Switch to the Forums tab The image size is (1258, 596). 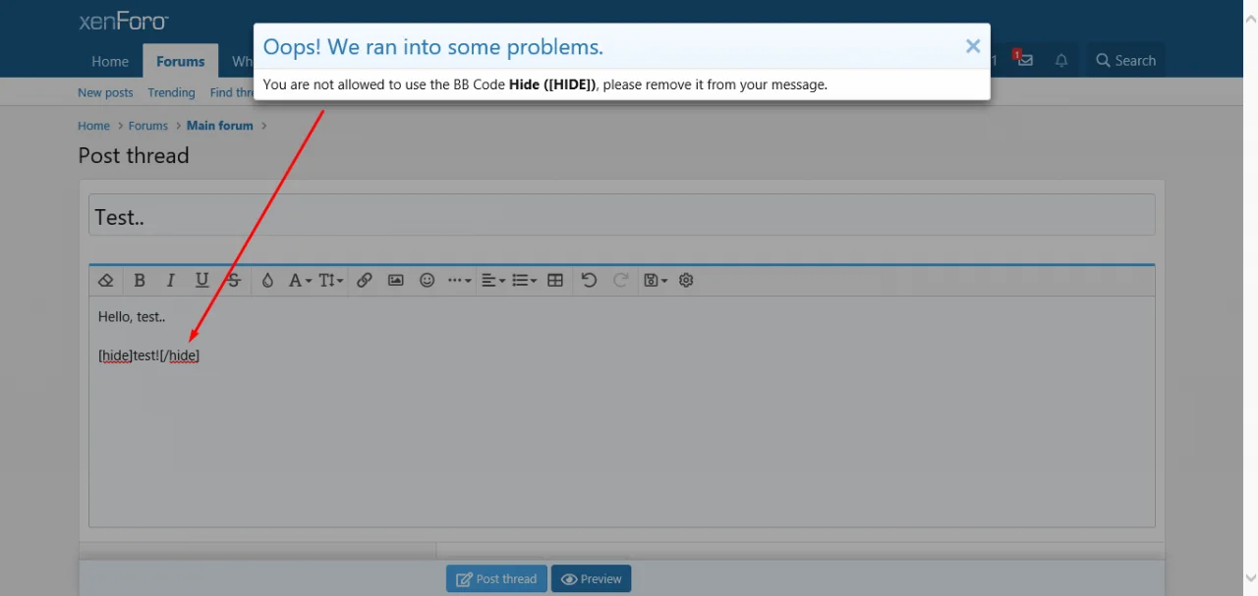point(180,60)
